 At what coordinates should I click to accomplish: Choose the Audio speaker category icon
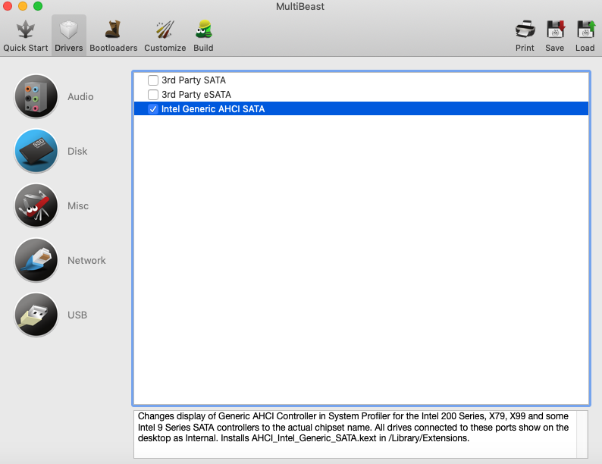pyautogui.click(x=36, y=96)
